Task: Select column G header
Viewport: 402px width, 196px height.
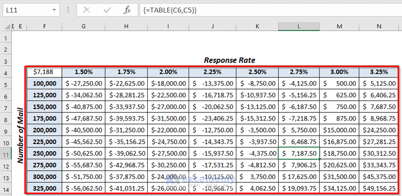Action: [x=84, y=26]
